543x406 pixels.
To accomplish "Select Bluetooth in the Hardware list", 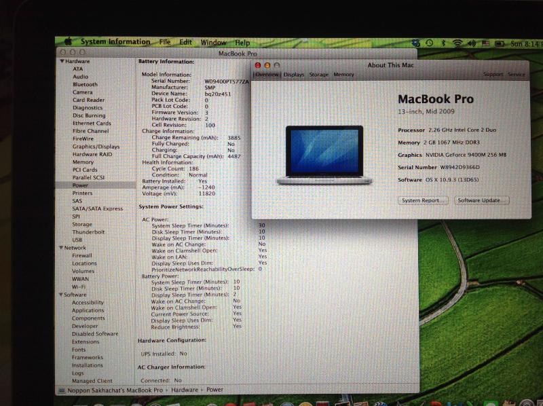I will (x=85, y=84).
